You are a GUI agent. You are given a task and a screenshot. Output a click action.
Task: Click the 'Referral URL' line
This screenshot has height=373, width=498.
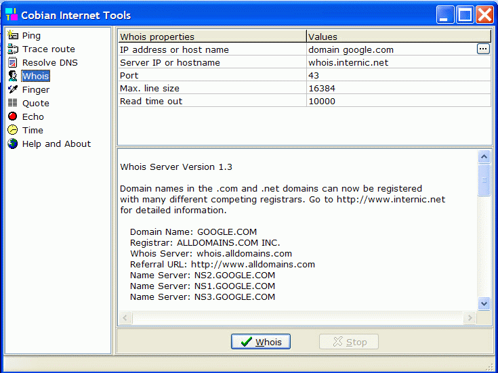pyautogui.click(x=222, y=265)
